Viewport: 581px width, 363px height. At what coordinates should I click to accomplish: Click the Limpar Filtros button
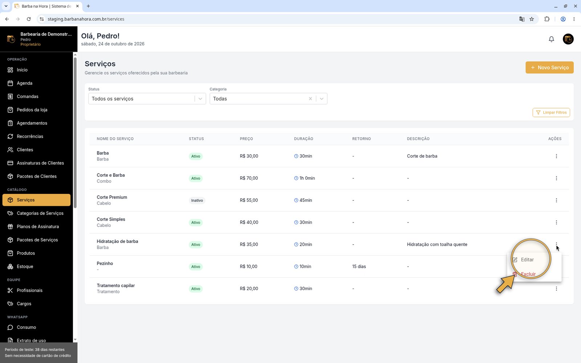click(551, 113)
